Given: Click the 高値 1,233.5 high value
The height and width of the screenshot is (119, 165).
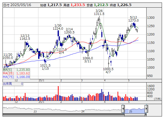Looking at the screenshot, I should 74,5.
